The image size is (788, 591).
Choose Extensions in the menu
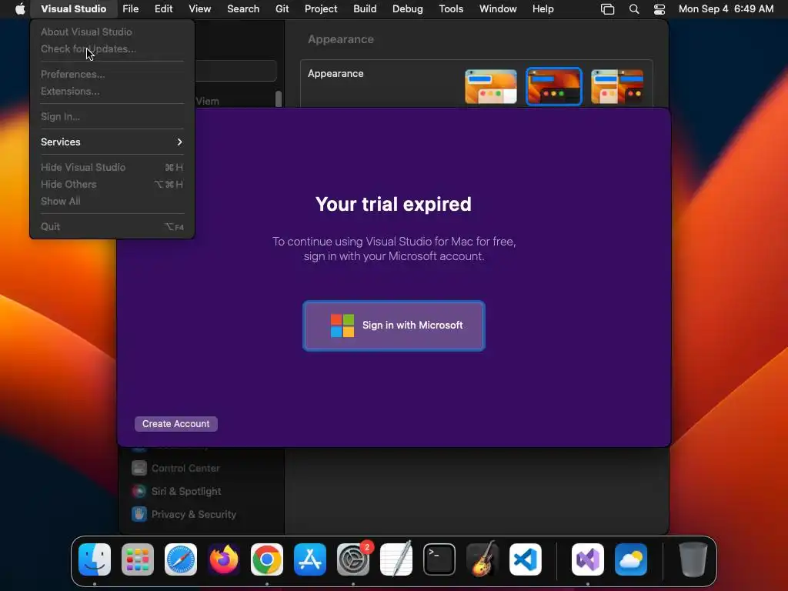(x=112, y=91)
